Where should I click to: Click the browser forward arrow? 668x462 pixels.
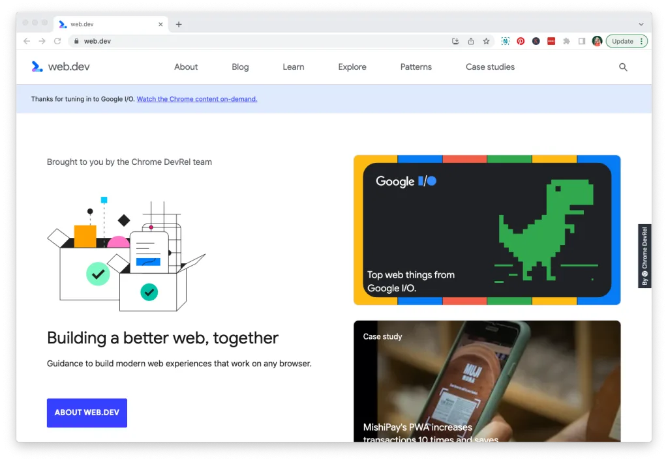(42, 41)
